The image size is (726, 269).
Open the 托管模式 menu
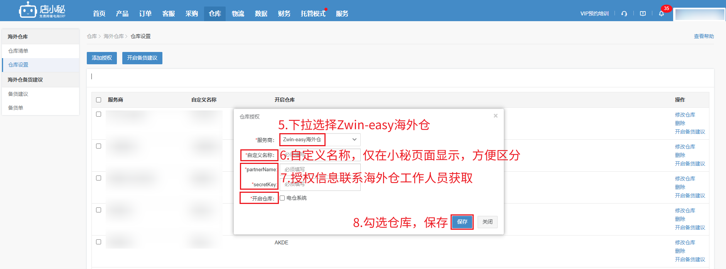313,14
